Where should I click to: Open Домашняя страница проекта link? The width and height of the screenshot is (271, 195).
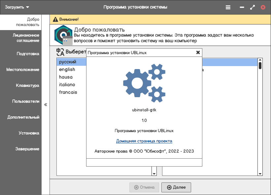tap(144, 141)
